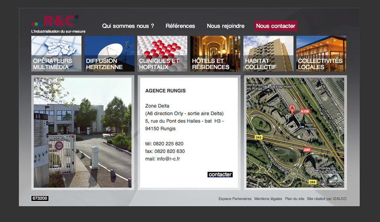Go to the Références page
Screen dimensions: 380x222
point(180,26)
